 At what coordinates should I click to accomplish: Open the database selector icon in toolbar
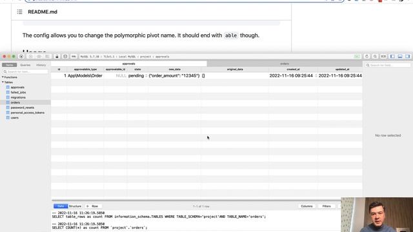[x=65, y=57]
